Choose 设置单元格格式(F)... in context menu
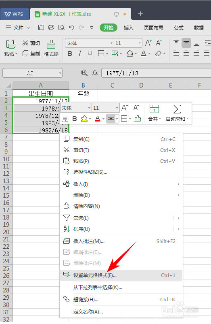Viewport: 211px width, 324px height. pos(121,275)
